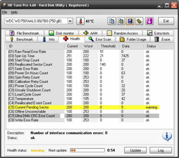Expand the WDC drive selection dropdown
The height and width of the screenshot is (158, 179).
[70, 21]
